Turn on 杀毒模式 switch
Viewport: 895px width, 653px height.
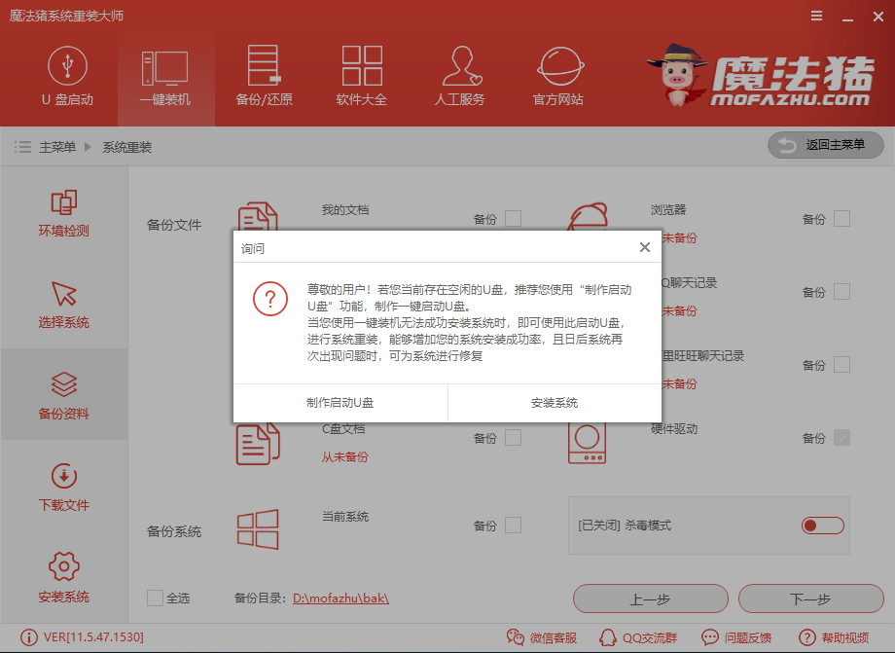coord(822,525)
